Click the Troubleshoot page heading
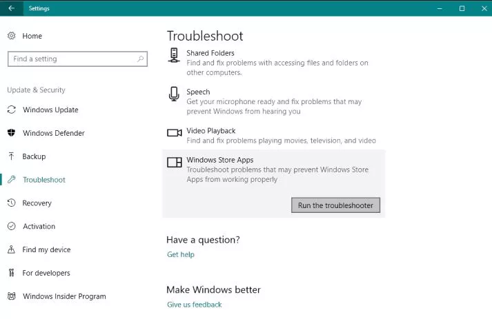Screen dimensions: 492x319 (x=205, y=36)
